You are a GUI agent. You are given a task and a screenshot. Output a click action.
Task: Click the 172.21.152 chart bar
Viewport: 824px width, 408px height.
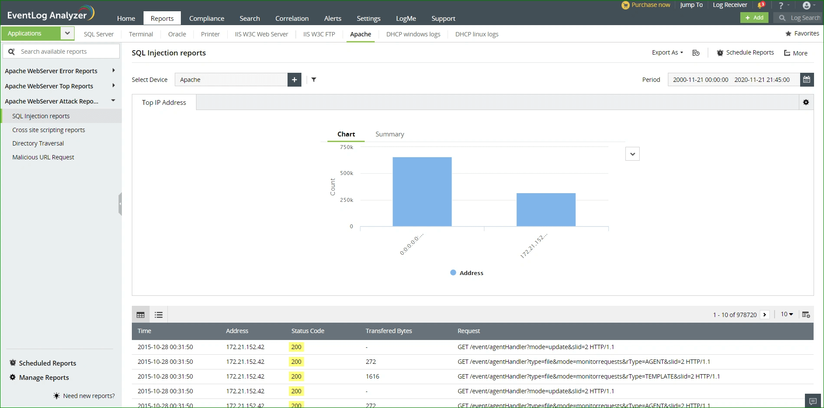[x=546, y=210]
